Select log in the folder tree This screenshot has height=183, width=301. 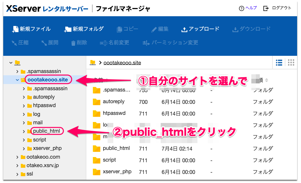point(36,114)
